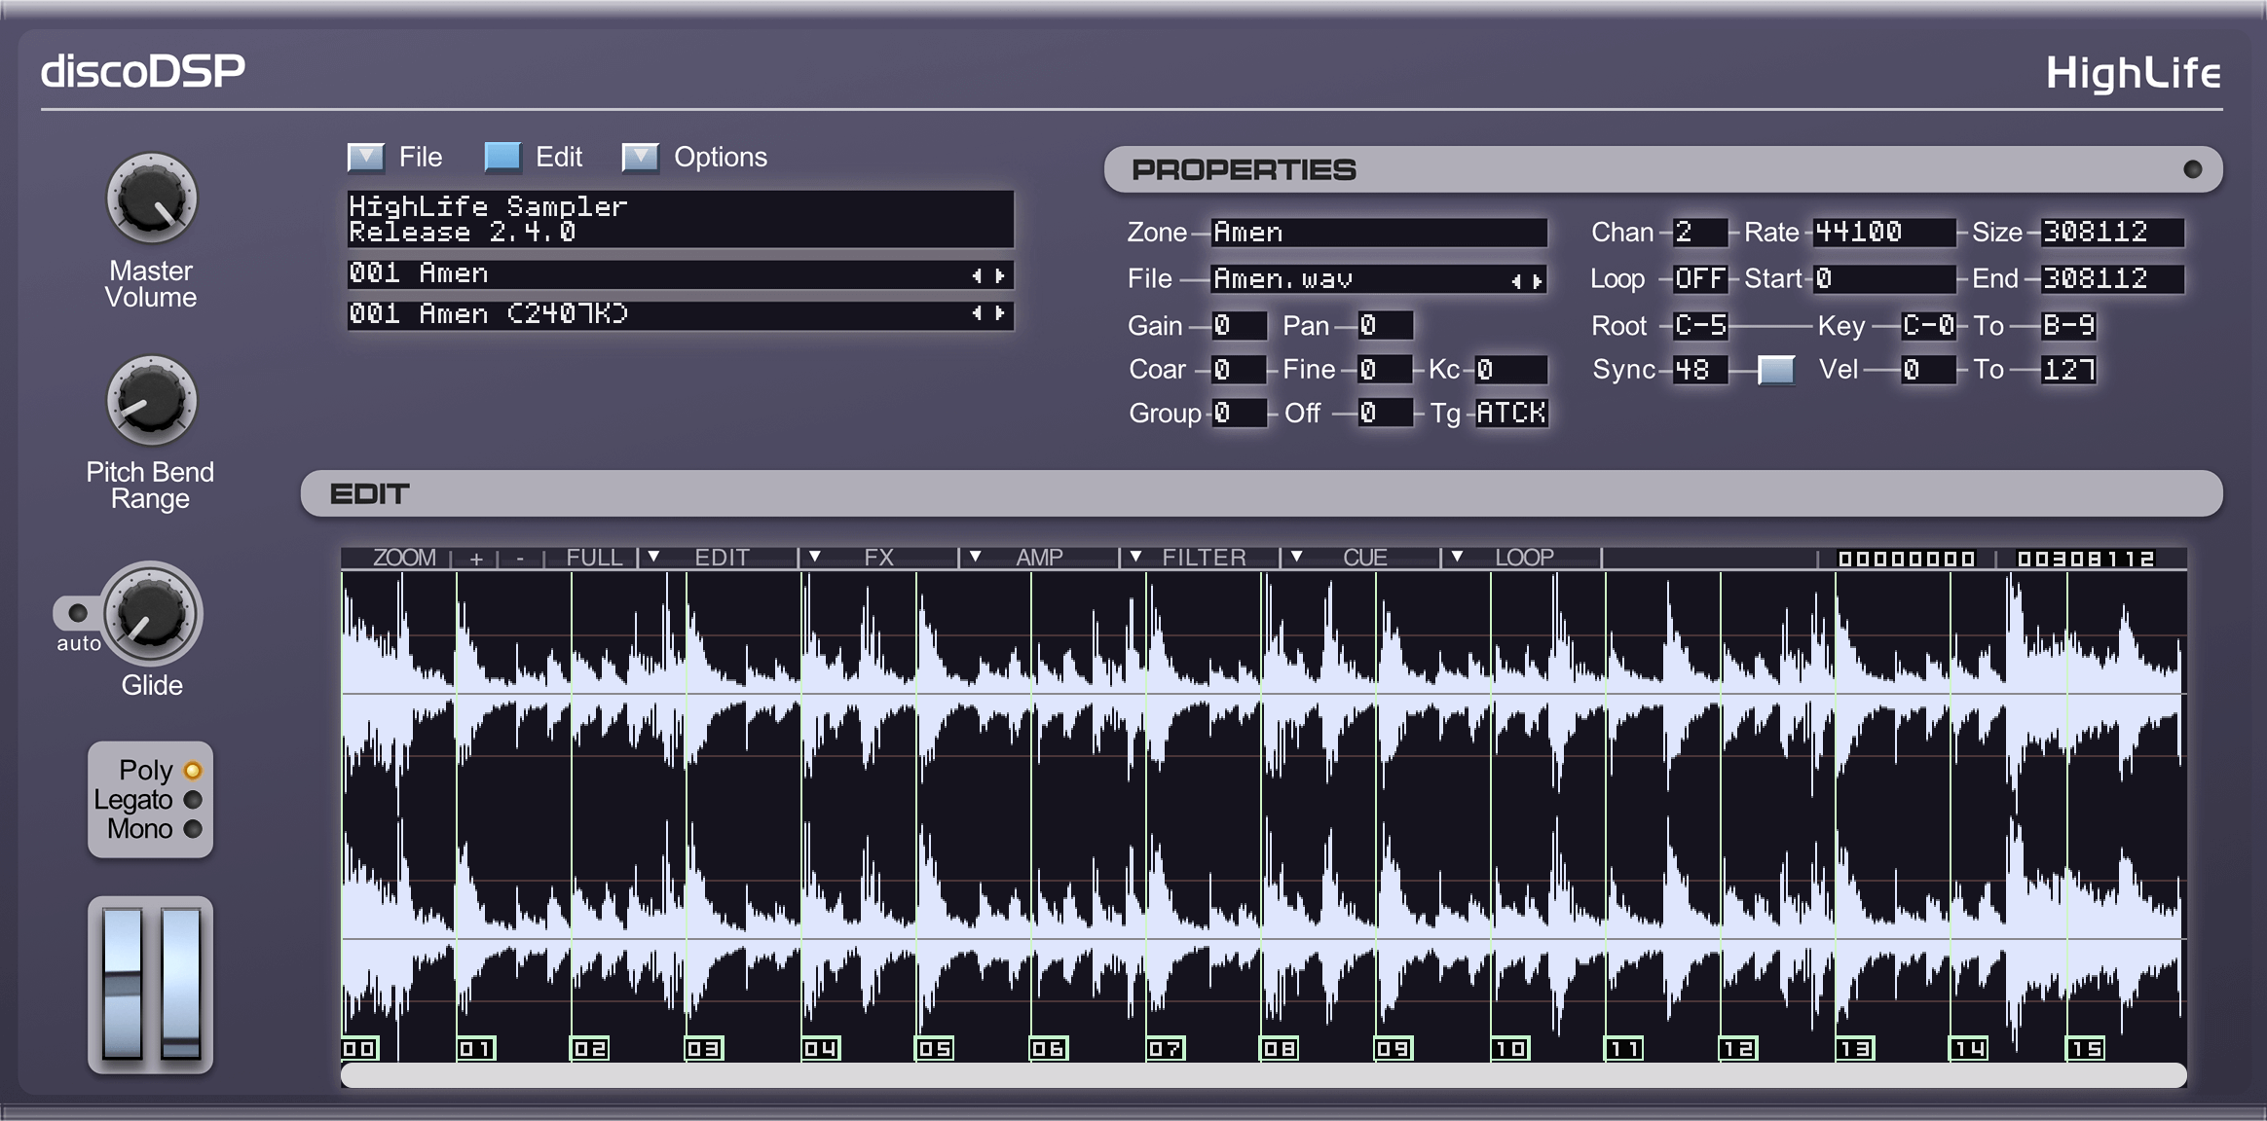2267x1121 pixels.
Task: Open the LOOP dropdown in waveform toolbar
Action: pyautogui.click(x=1522, y=559)
